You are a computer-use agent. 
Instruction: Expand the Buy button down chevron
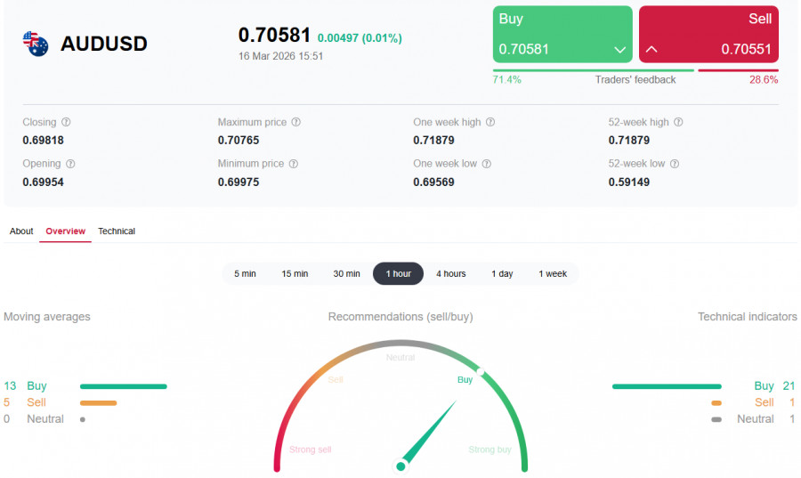619,50
